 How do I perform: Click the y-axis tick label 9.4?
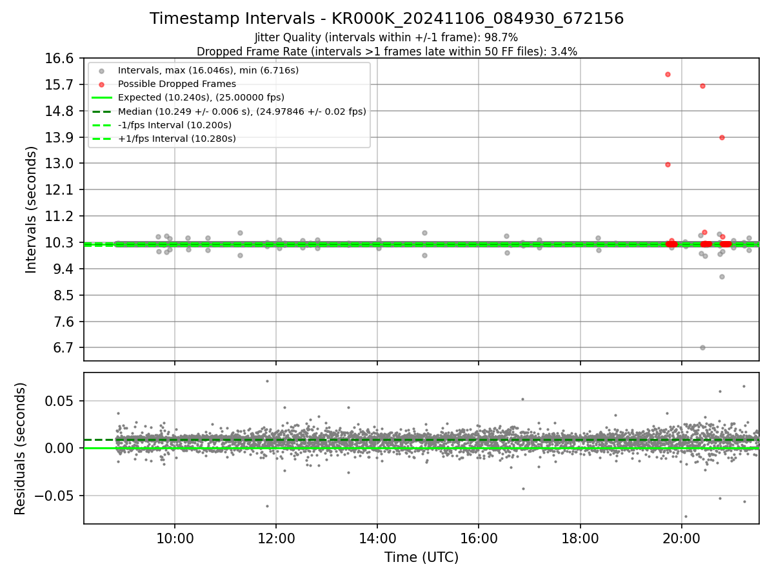64,269
